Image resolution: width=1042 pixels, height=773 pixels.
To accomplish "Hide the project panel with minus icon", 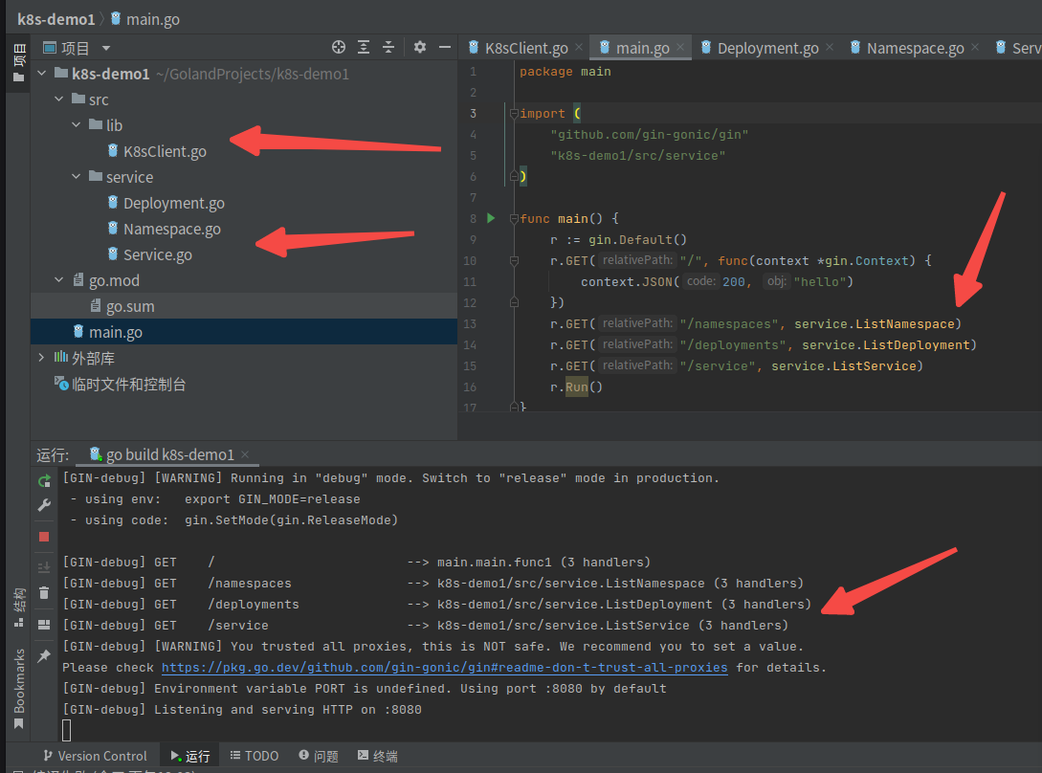I will 445,47.
